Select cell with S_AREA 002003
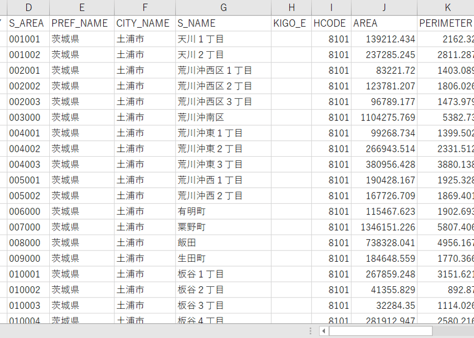This screenshot has width=474, height=338. click(x=28, y=102)
